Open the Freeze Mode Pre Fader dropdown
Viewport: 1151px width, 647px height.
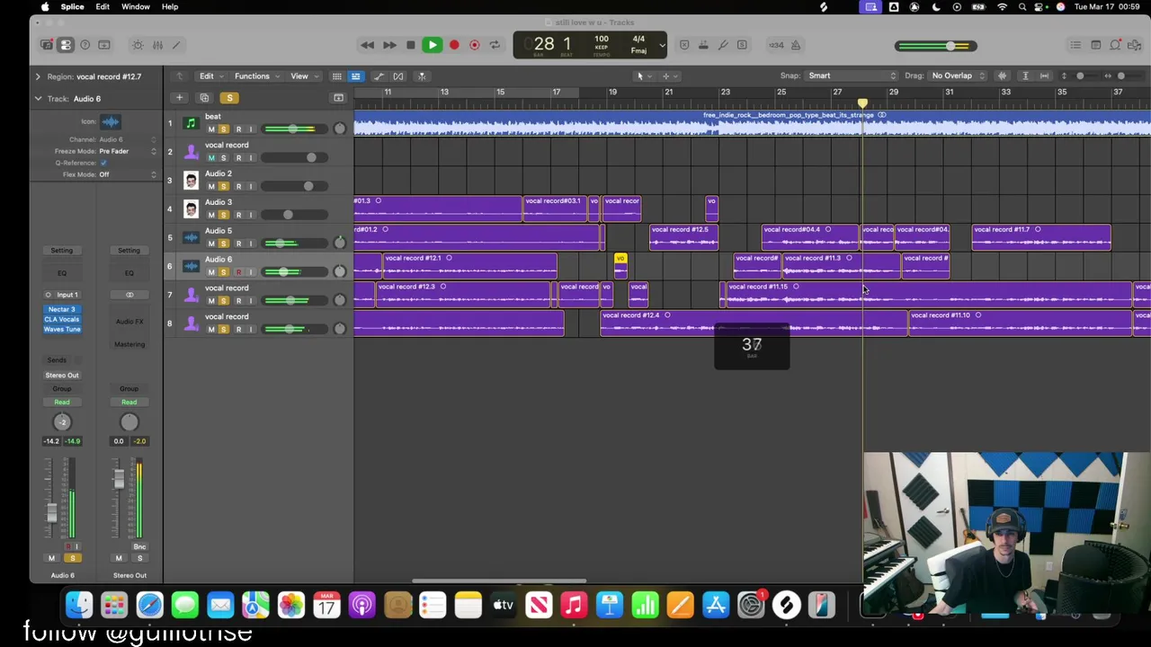(x=127, y=151)
